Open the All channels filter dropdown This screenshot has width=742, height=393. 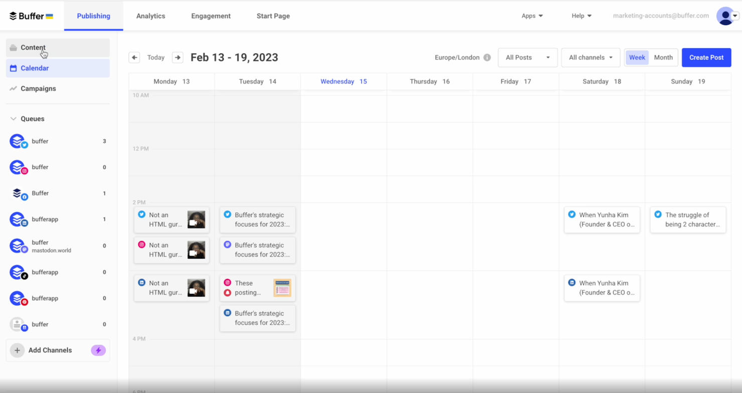591,58
